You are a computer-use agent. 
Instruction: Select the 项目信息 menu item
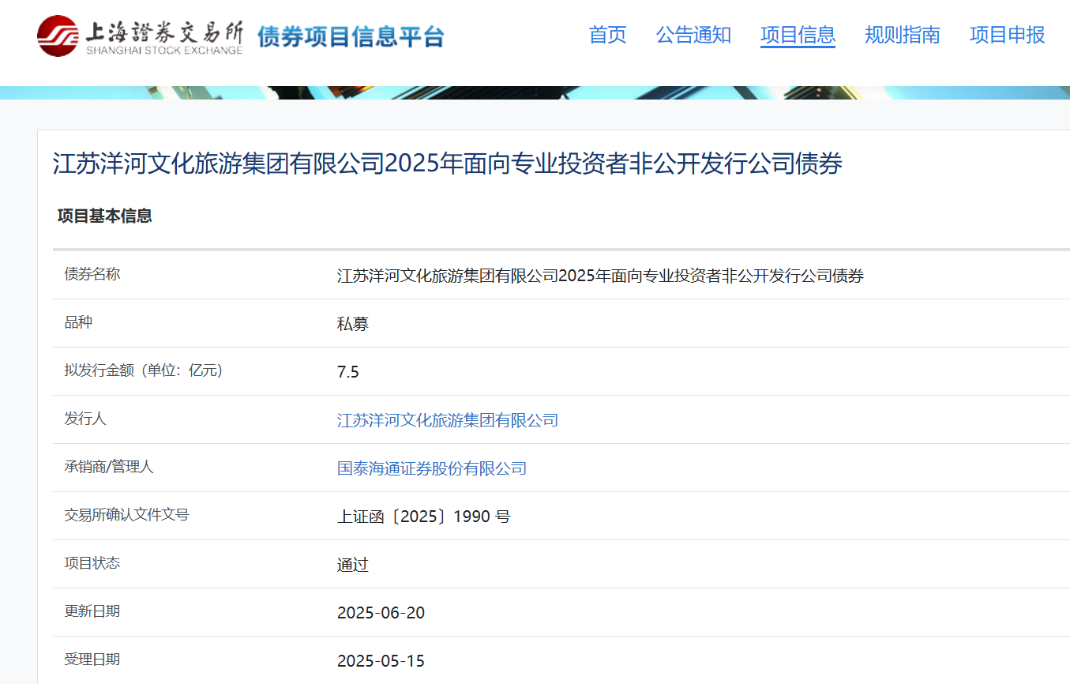(x=798, y=35)
